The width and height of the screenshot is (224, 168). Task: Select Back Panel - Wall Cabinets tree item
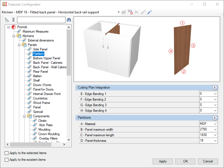[50, 67]
